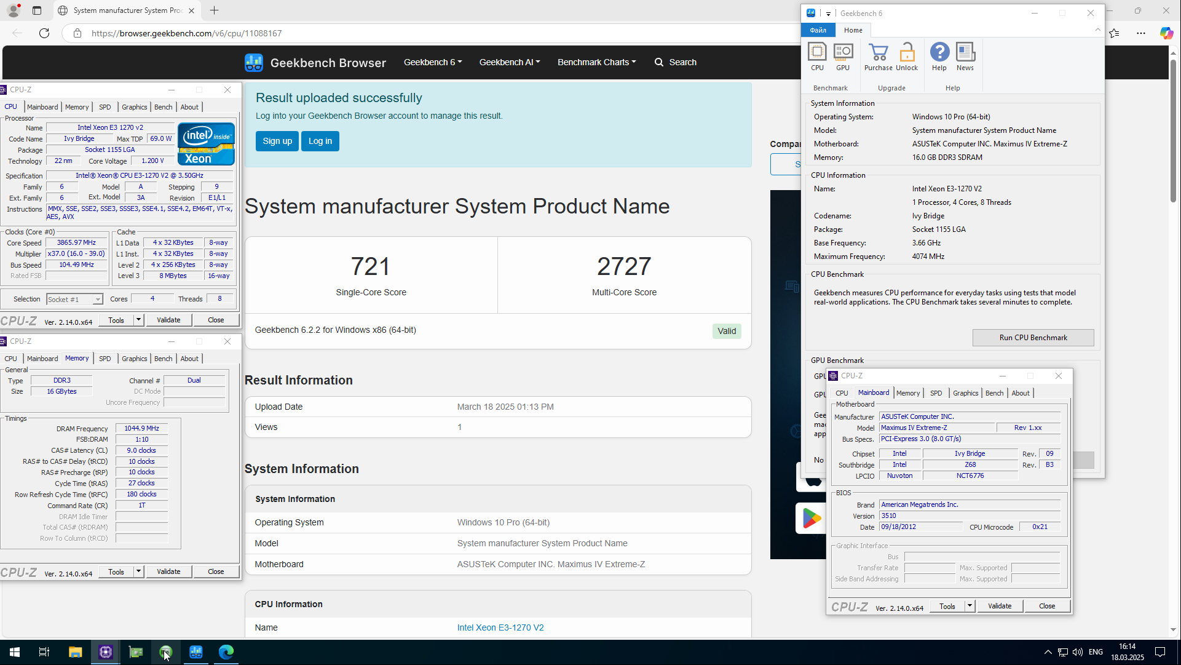The width and height of the screenshot is (1181, 665).
Task: Open Microsoft Edge from the taskbar
Action: 226,652
